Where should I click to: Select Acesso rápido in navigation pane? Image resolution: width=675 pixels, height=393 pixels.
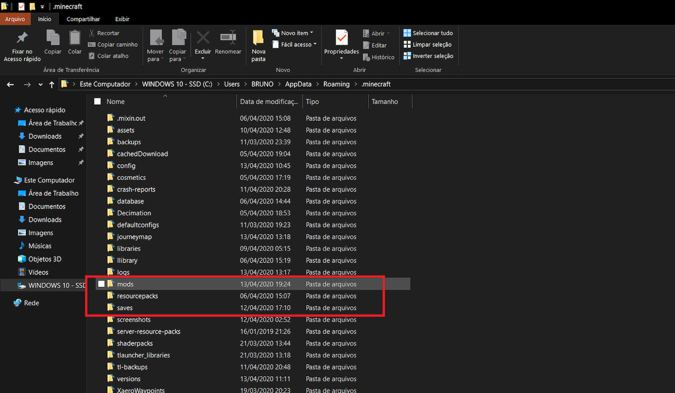tap(40, 110)
